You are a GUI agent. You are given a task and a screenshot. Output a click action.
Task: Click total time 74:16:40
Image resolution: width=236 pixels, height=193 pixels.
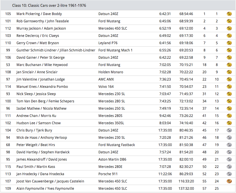coord(186,123)
